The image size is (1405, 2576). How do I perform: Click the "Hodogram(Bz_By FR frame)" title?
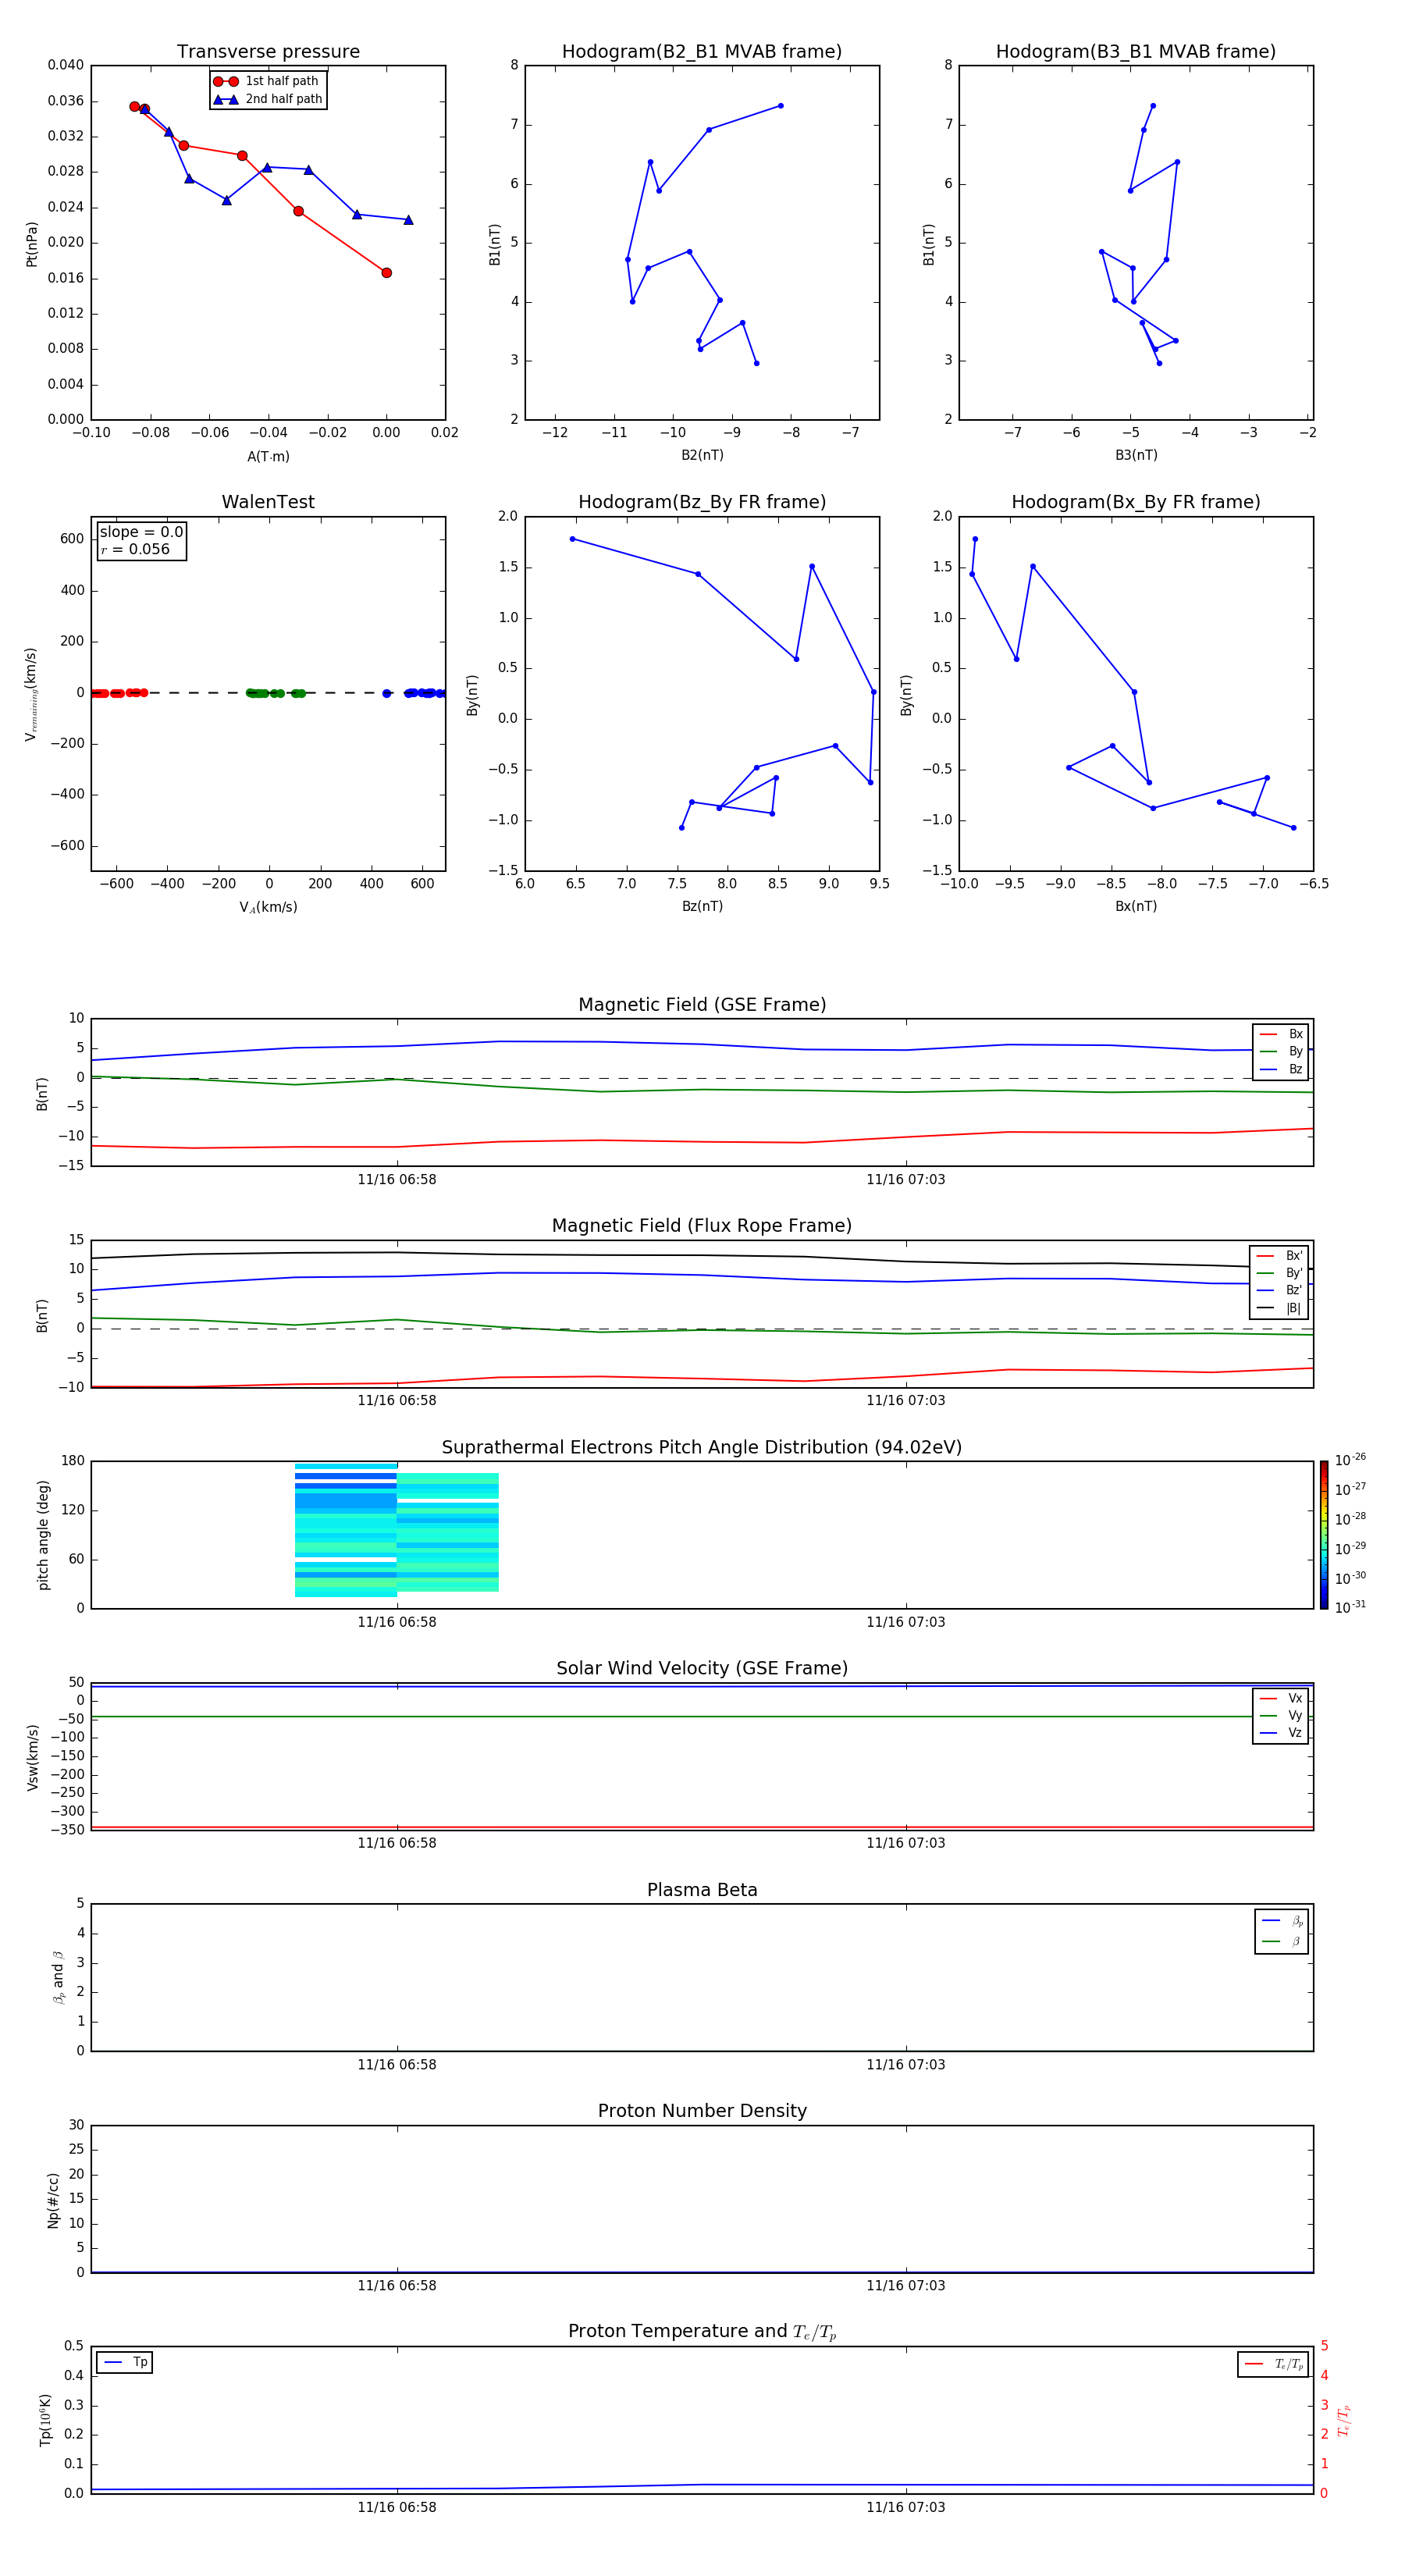[702, 502]
